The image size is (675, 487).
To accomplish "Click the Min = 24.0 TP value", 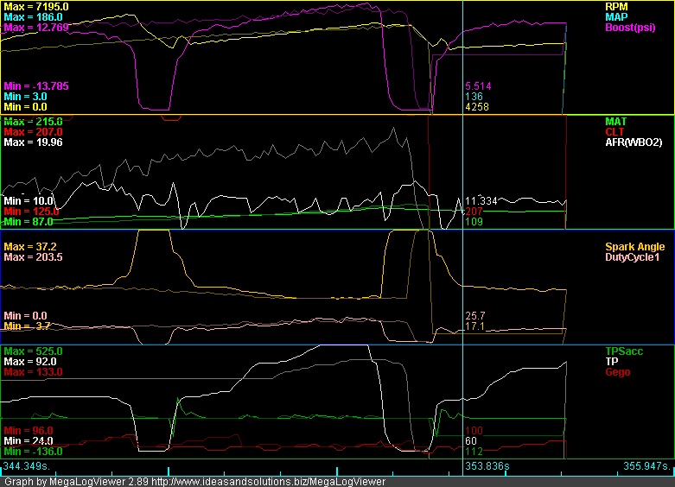I will click(x=29, y=441).
